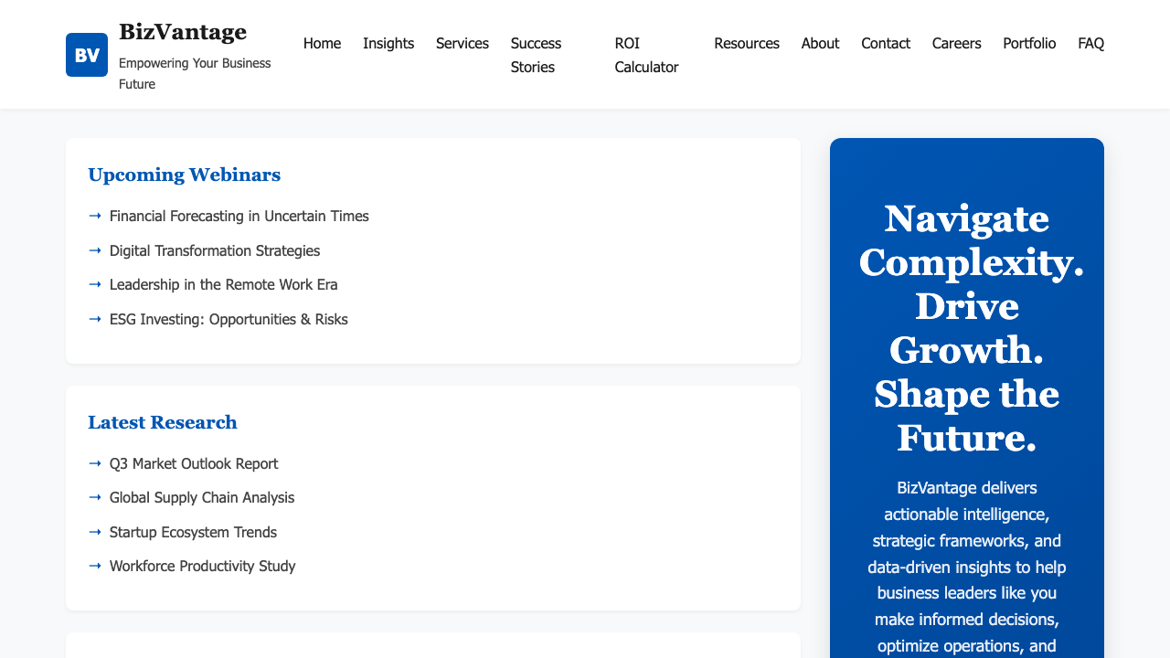Open the Resources nav link

click(x=747, y=43)
